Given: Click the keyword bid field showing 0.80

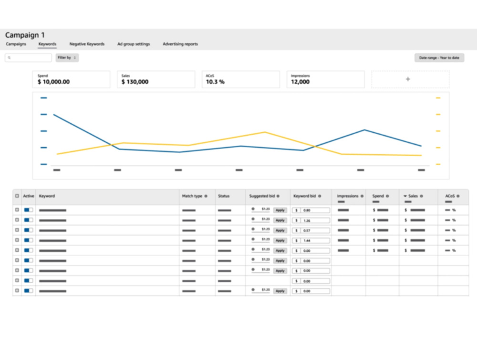Looking at the screenshot, I should [x=311, y=210].
